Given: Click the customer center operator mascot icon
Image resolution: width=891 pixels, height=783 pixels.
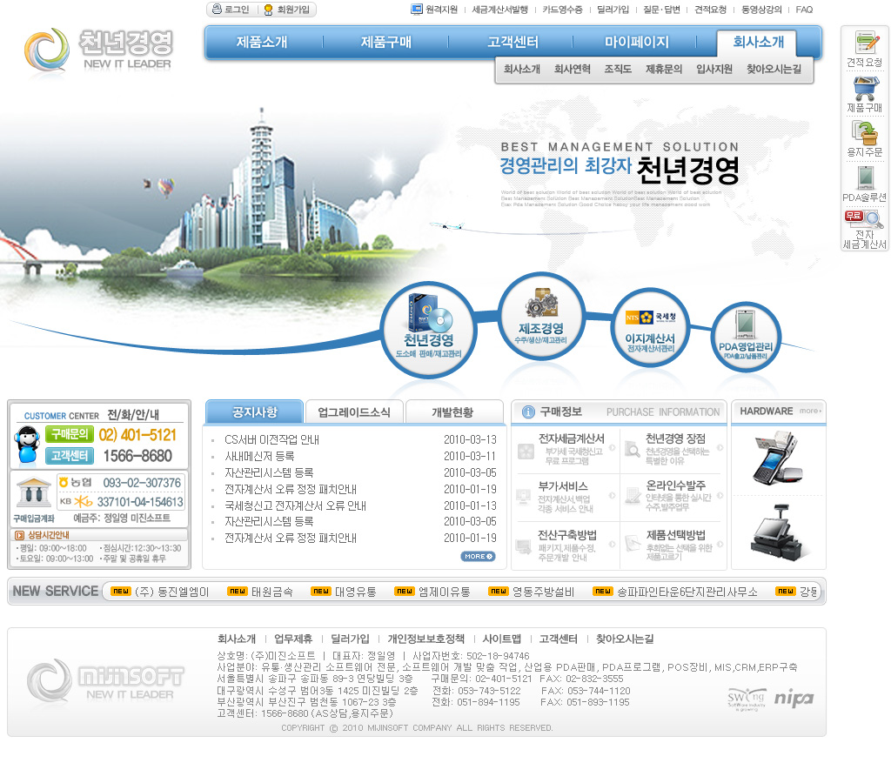Looking at the screenshot, I should coord(28,445).
